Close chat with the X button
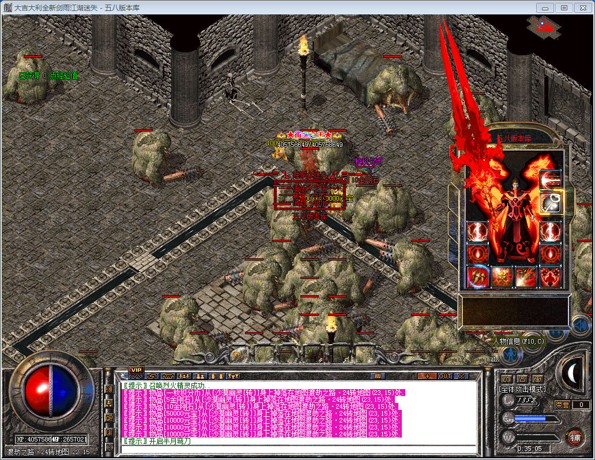 click(461, 376)
